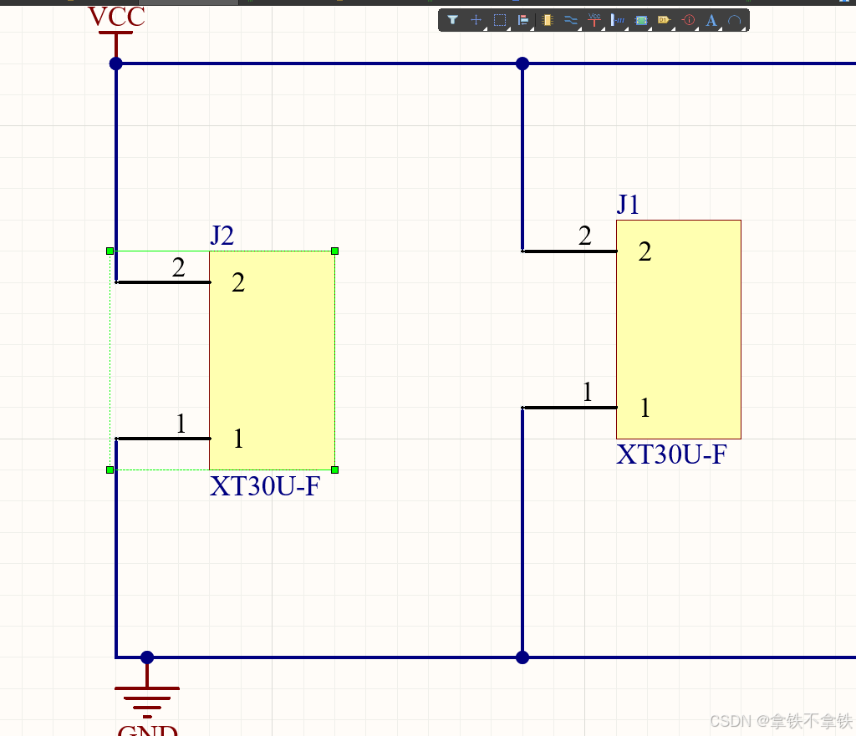Click the J2 designator label
The height and width of the screenshot is (736, 856).
(222, 236)
